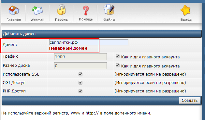This screenshot has height=120, width=205.
Task: Open the Главная home icon
Action: click(14, 10)
